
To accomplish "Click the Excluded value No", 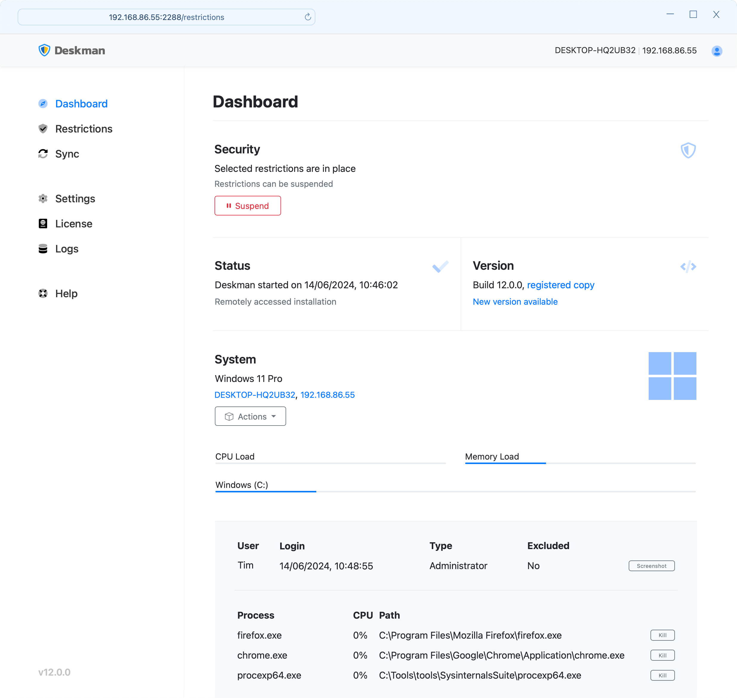I will click(x=533, y=566).
